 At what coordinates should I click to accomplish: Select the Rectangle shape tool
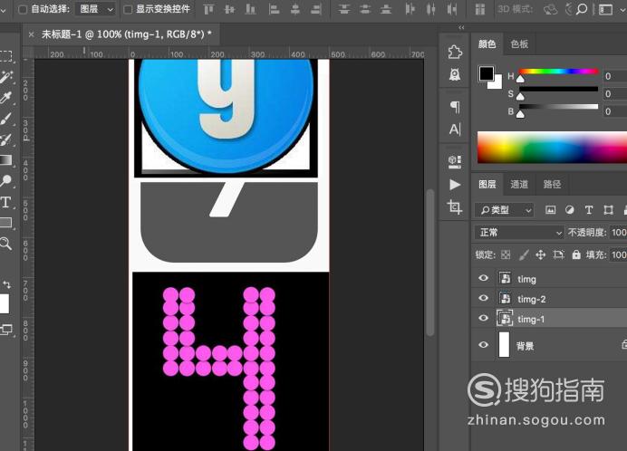pyautogui.click(x=5, y=222)
